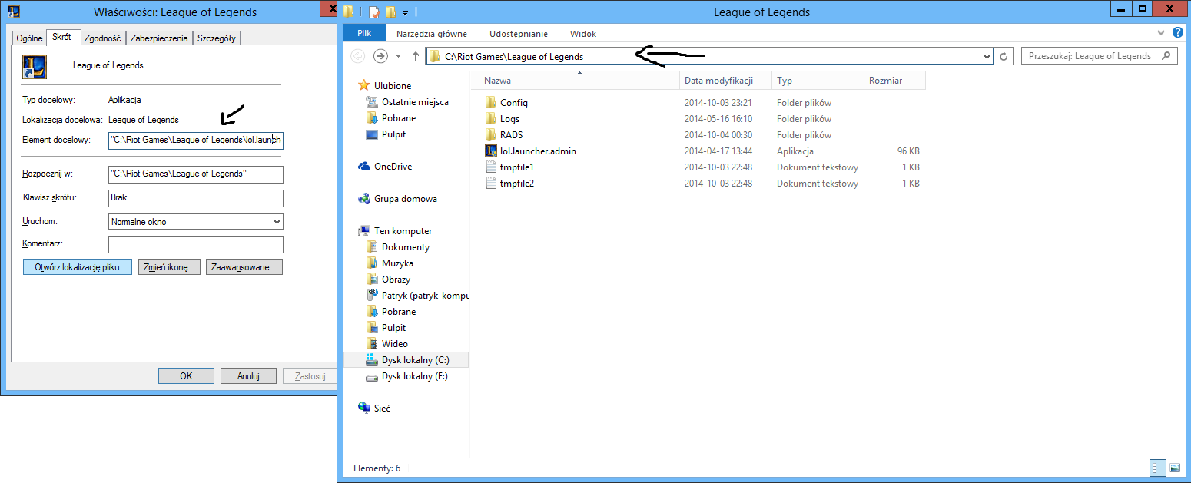Open Explorer help question mark icon
The height and width of the screenshot is (483, 1191).
pos(1179,34)
